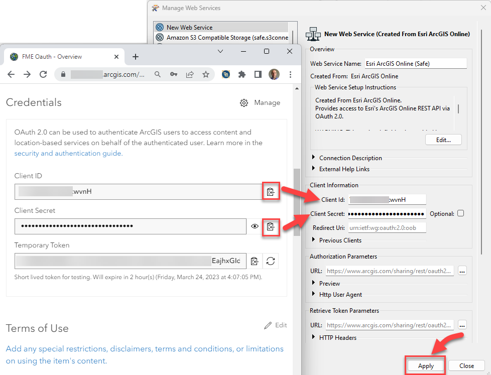Open Credentials settings via the Manage gear icon

click(244, 102)
